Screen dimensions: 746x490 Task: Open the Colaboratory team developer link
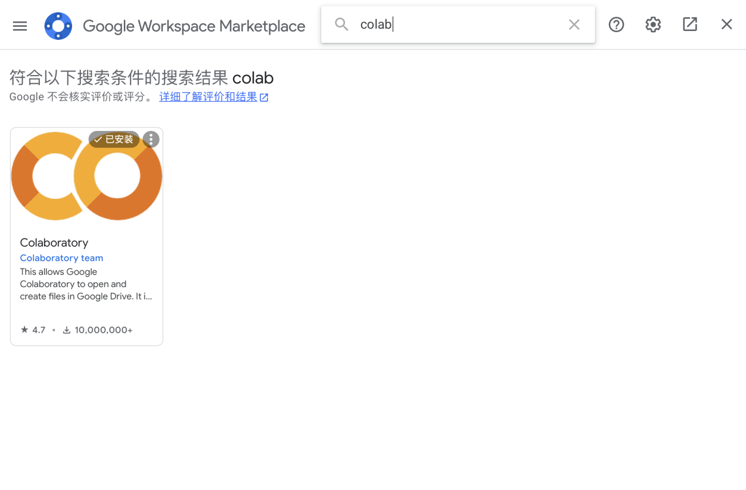click(x=61, y=258)
